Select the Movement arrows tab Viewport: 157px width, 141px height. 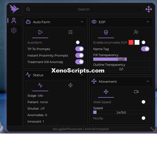[106, 92]
